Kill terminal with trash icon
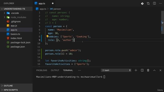Viewport: 164px width, 92px height. point(148,70)
